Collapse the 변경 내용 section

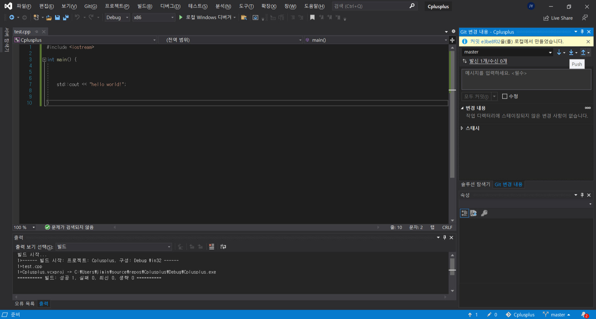point(462,108)
